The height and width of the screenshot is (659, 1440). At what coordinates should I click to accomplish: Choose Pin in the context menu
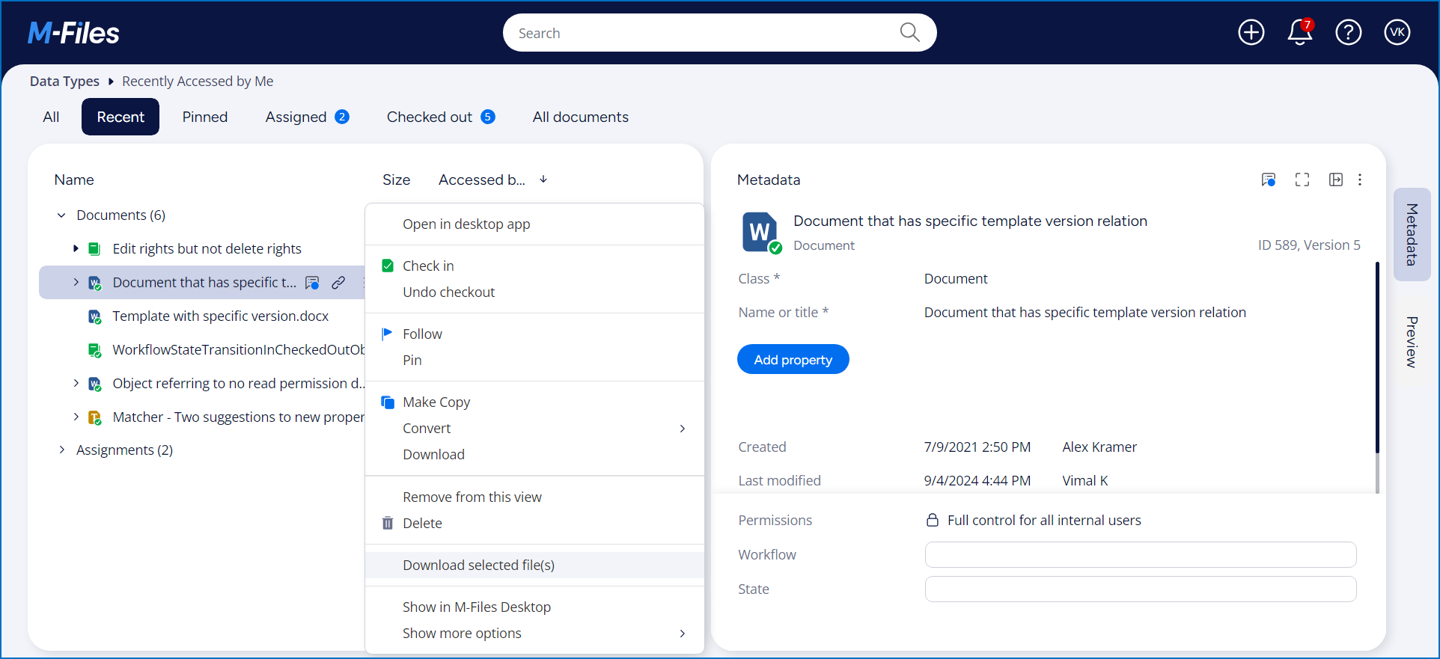click(534, 361)
